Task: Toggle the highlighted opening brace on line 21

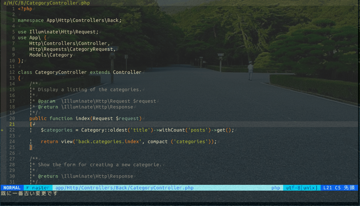Action: coord(31,124)
